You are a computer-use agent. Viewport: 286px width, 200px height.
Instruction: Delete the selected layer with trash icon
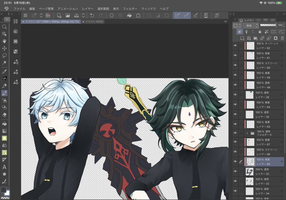pos(282,38)
